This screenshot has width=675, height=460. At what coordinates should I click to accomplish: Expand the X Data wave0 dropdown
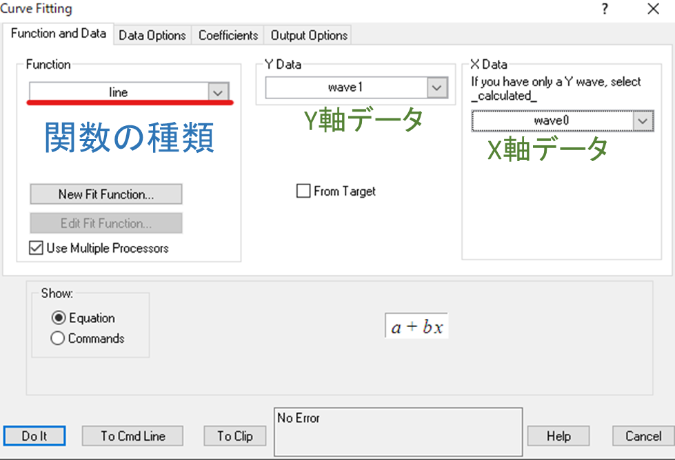(643, 121)
